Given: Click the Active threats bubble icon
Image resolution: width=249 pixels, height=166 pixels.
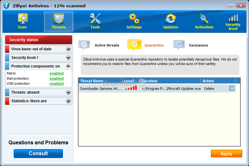Looking at the screenshot, I should tap(84, 45).
